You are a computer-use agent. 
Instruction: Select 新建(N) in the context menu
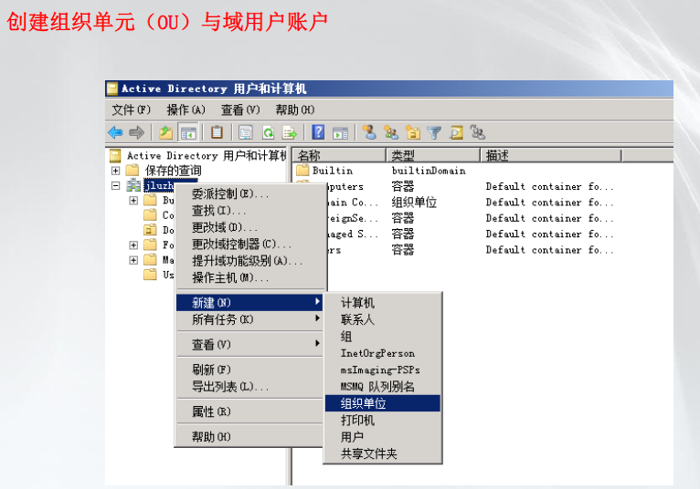tap(250, 303)
